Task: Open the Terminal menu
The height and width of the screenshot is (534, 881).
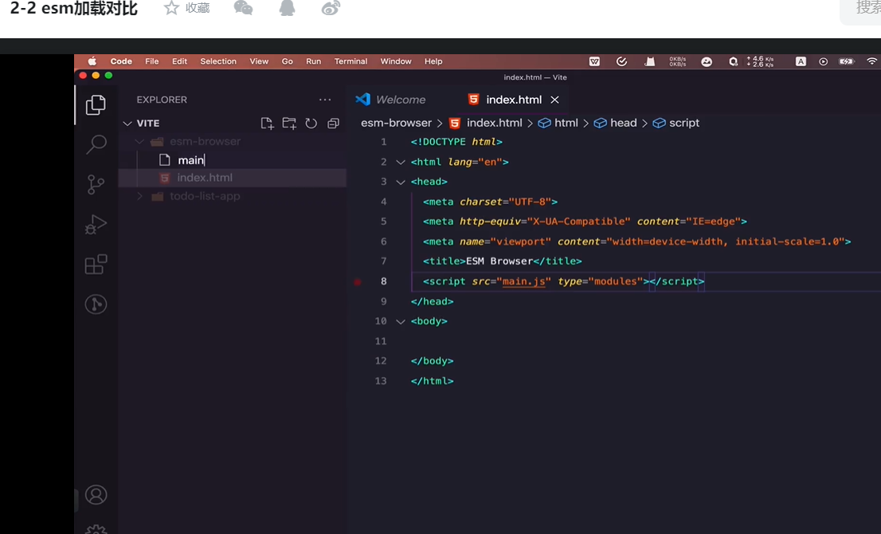Action: tap(350, 61)
